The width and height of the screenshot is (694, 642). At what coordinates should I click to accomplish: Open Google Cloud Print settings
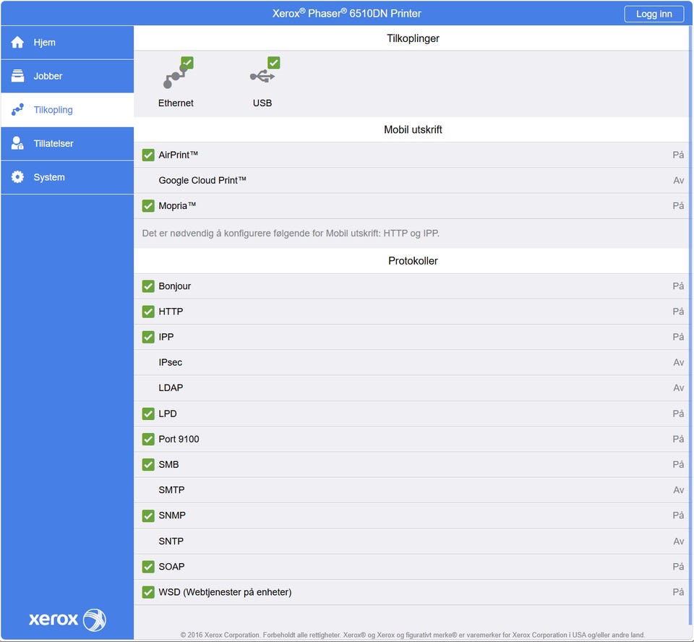pos(411,180)
